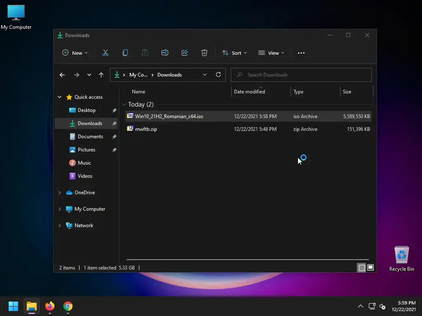The image size is (422, 316).
Task: Unpin Downloads from Quick access
Action: point(115,123)
